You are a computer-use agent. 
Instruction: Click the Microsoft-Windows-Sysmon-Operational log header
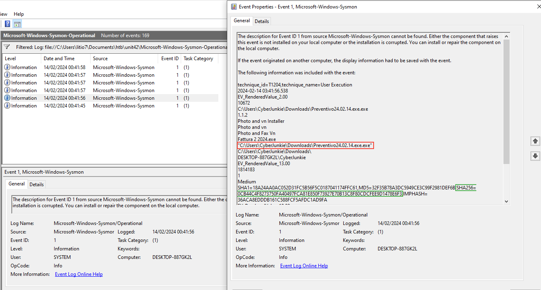click(49, 36)
